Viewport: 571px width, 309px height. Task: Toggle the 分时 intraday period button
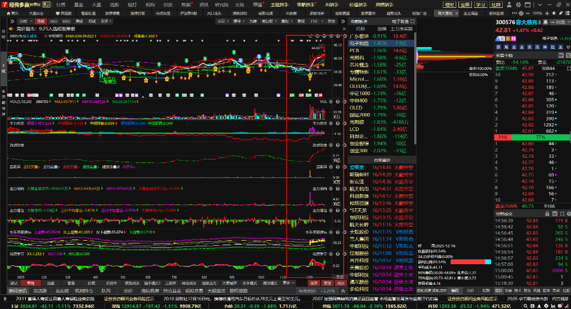pos(23,21)
